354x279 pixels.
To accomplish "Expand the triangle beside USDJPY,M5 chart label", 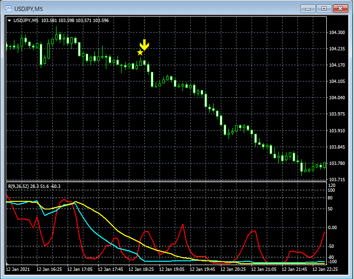I will (9, 21).
